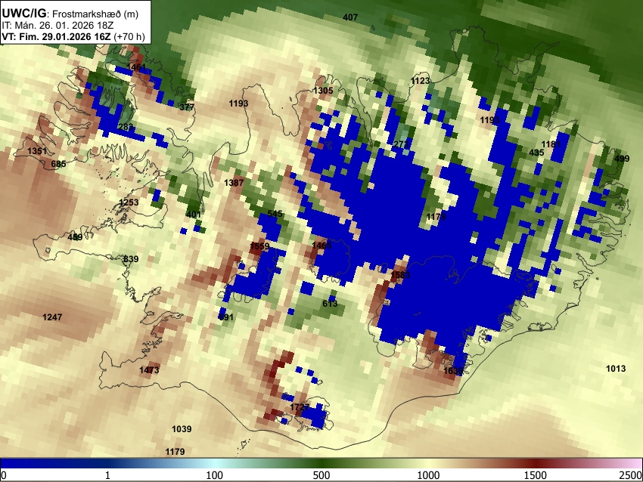This screenshot has width=643, height=482.
Task: Click the map value label 1583
Action: pyautogui.click(x=400, y=275)
